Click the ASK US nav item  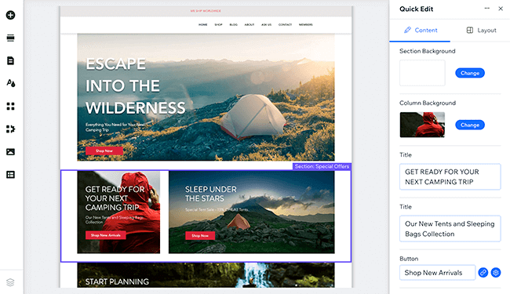coord(267,24)
